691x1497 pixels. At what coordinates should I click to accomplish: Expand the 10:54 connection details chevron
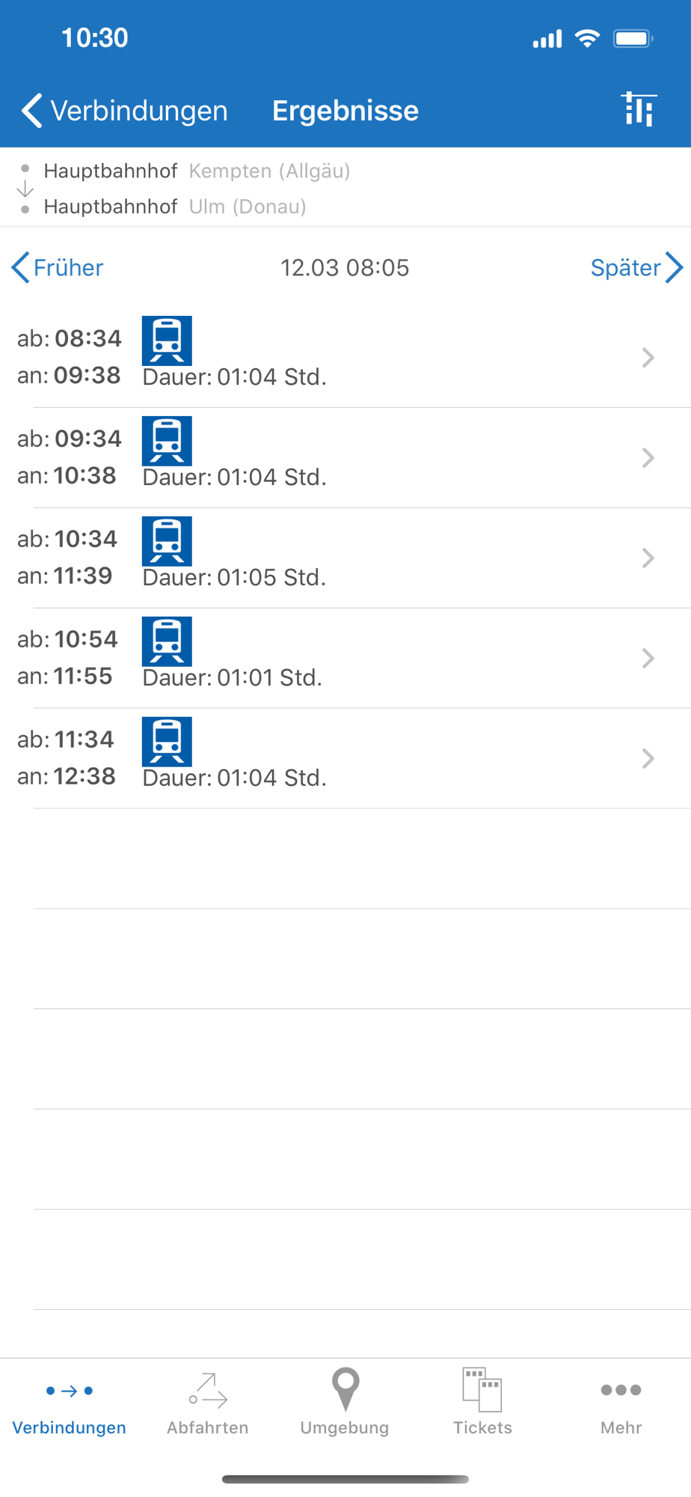click(648, 659)
